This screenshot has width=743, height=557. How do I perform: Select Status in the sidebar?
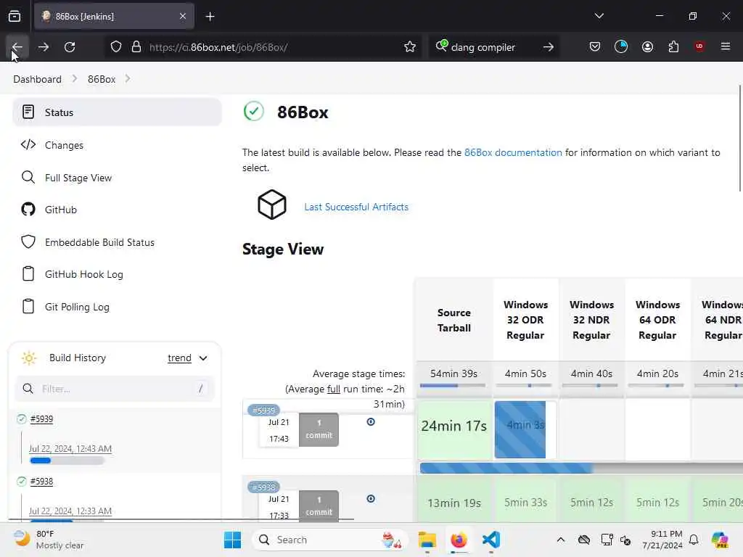coord(117,112)
